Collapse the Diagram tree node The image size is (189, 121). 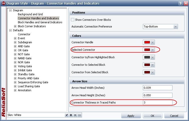pyautogui.click(x=11, y=10)
